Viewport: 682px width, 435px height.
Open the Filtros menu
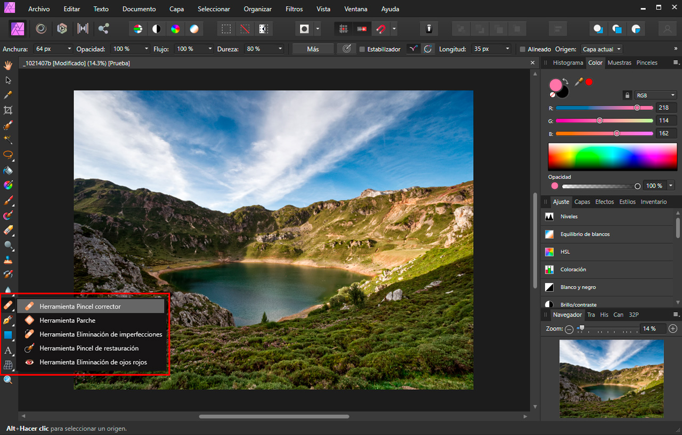click(294, 9)
